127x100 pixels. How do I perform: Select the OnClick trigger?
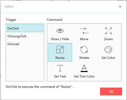click(25, 28)
